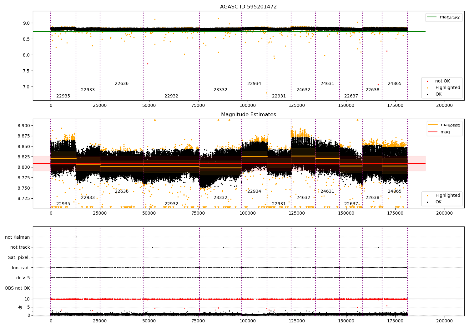The height and width of the screenshot is (328, 469).
Task: Click obsid label 22932 in the top plot
Action: (171, 96)
